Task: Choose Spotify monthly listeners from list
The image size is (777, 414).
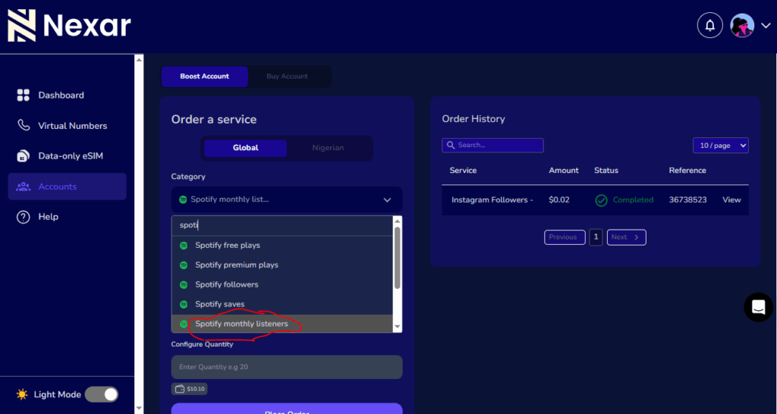Action: coord(241,324)
